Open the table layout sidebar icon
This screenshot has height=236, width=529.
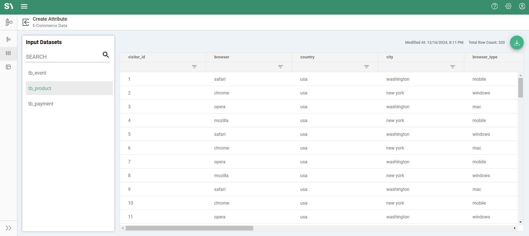[8, 67]
